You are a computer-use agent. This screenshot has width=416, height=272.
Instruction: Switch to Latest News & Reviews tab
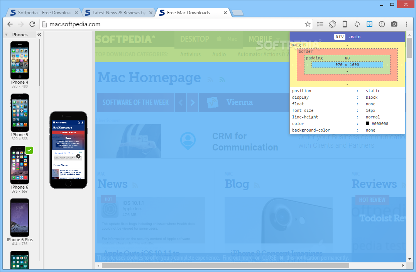(x=118, y=12)
